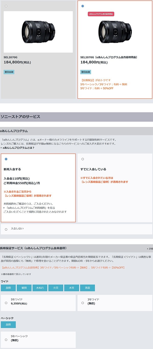
Task: Choose the 新規入会する radio option
Action: (x=6, y=159)
